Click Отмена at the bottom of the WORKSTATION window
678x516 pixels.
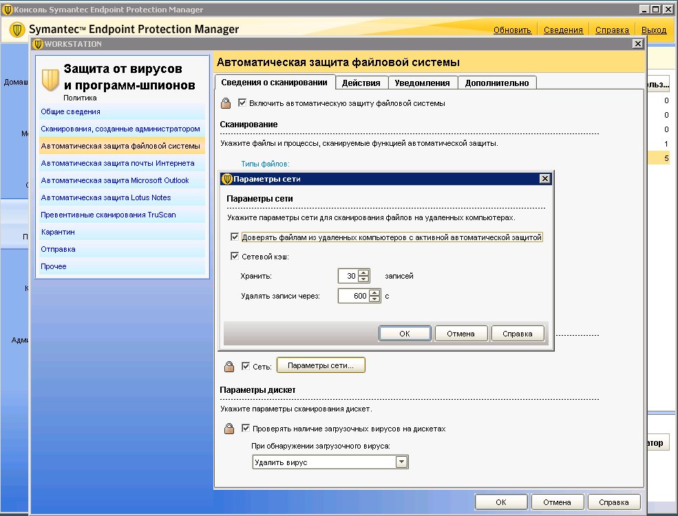558,502
